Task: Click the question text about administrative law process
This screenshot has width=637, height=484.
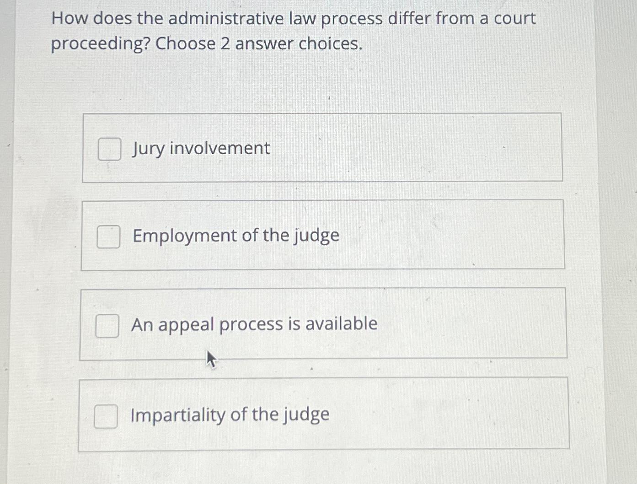Action: point(293,30)
